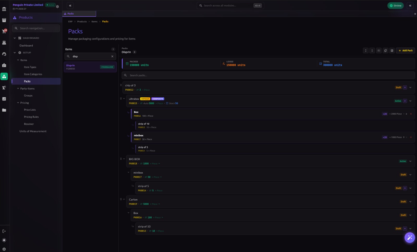Open the manufacturing robot arm module
The height and width of the screenshot is (252, 417).
coord(4,88)
